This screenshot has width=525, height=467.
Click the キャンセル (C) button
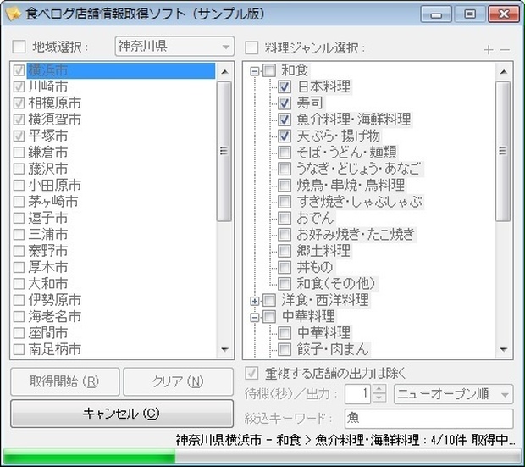coord(122,414)
